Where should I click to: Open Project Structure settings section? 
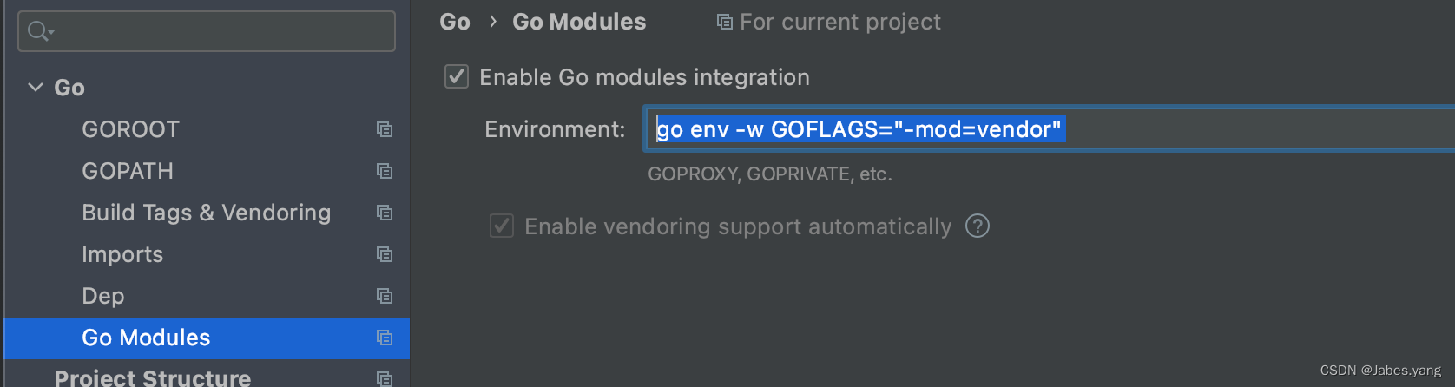tap(152, 377)
